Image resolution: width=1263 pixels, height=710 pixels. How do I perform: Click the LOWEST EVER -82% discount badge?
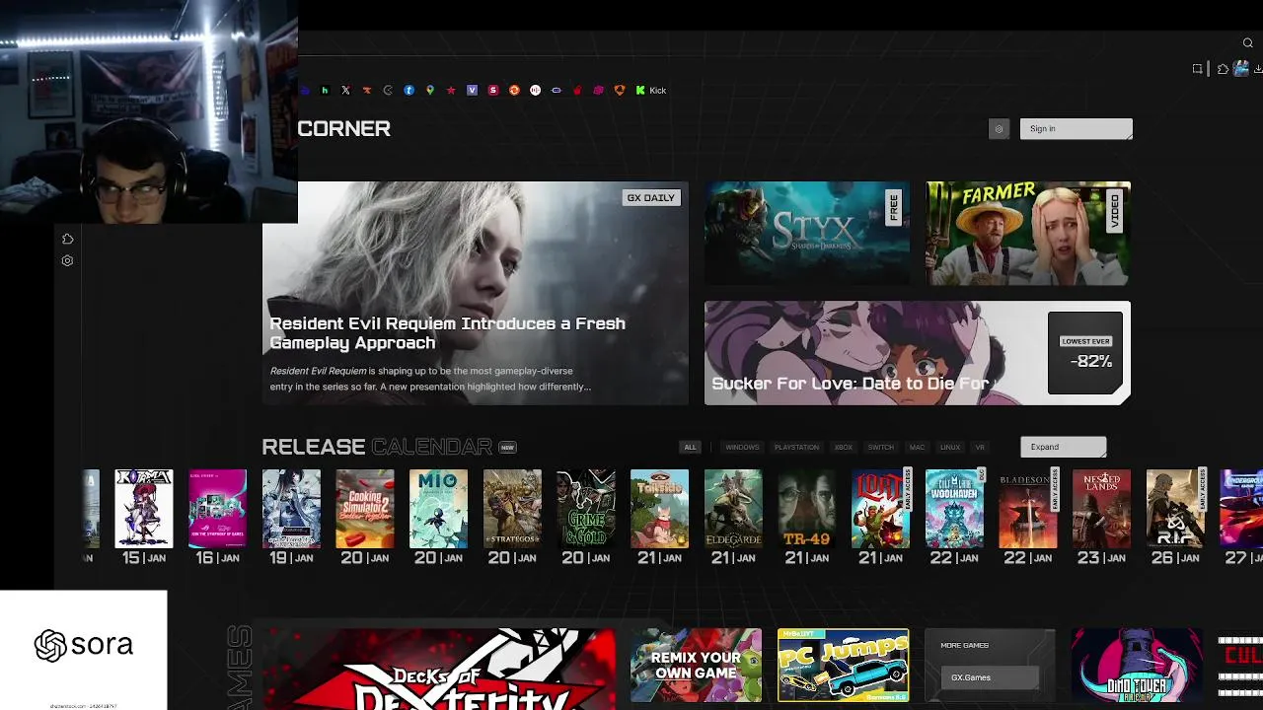click(1085, 353)
